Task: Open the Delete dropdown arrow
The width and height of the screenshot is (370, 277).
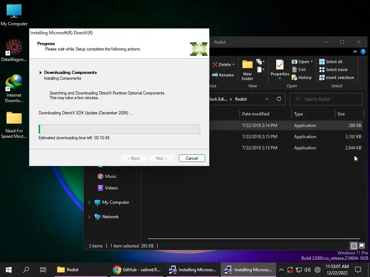Action: coord(234,65)
